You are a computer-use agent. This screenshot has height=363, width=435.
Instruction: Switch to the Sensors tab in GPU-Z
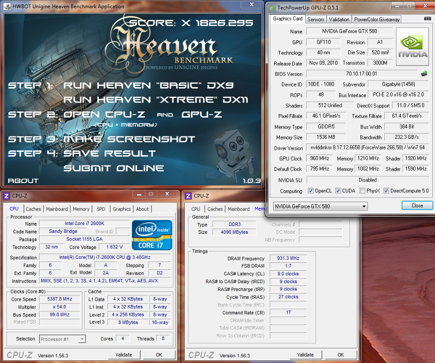click(x=316, y=19)
